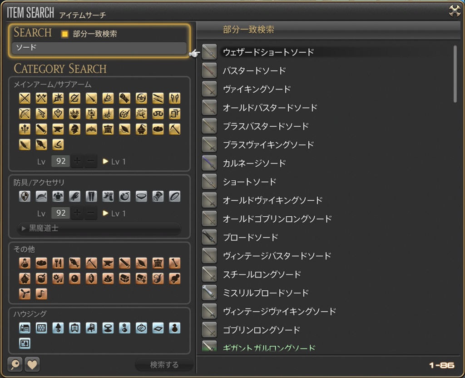Open the 黒魔道士 job dropdown
This screenshot has width=465, height=378.
[x=99, y=229]
